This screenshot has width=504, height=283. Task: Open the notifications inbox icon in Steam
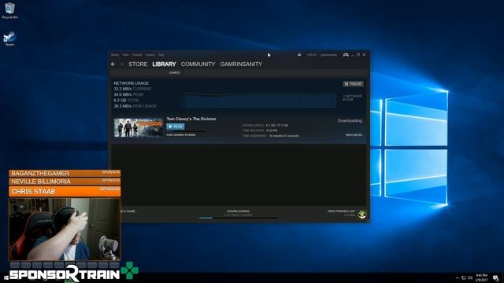coord(299,55)
